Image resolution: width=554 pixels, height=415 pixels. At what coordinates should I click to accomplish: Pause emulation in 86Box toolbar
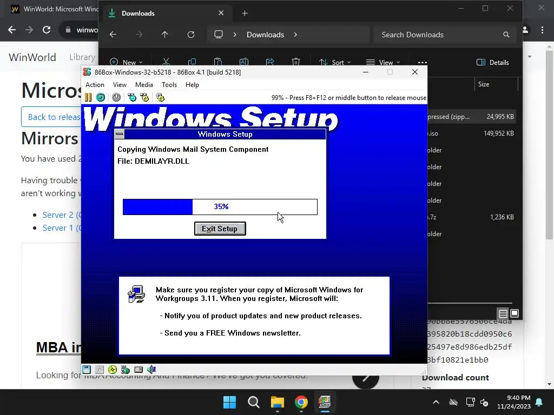point(88,97)
